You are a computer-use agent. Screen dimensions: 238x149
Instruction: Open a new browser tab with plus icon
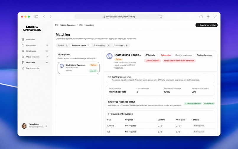click(208, 17)
